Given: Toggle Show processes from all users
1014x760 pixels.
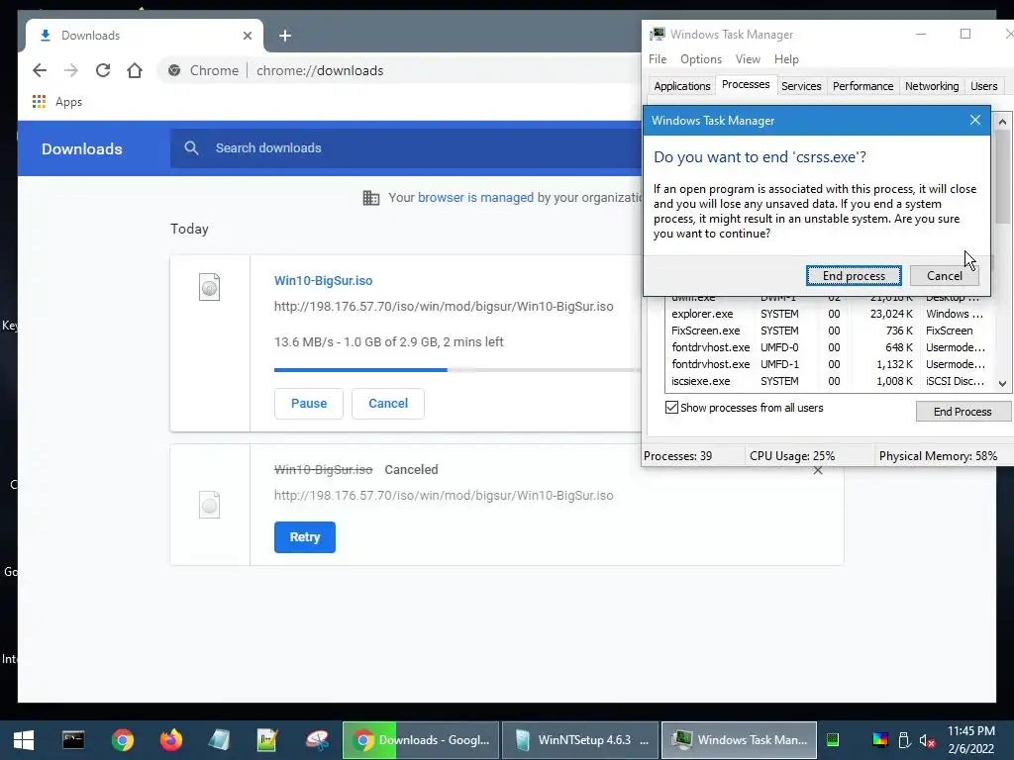Looking at the screenshot, I should [672, 408].
